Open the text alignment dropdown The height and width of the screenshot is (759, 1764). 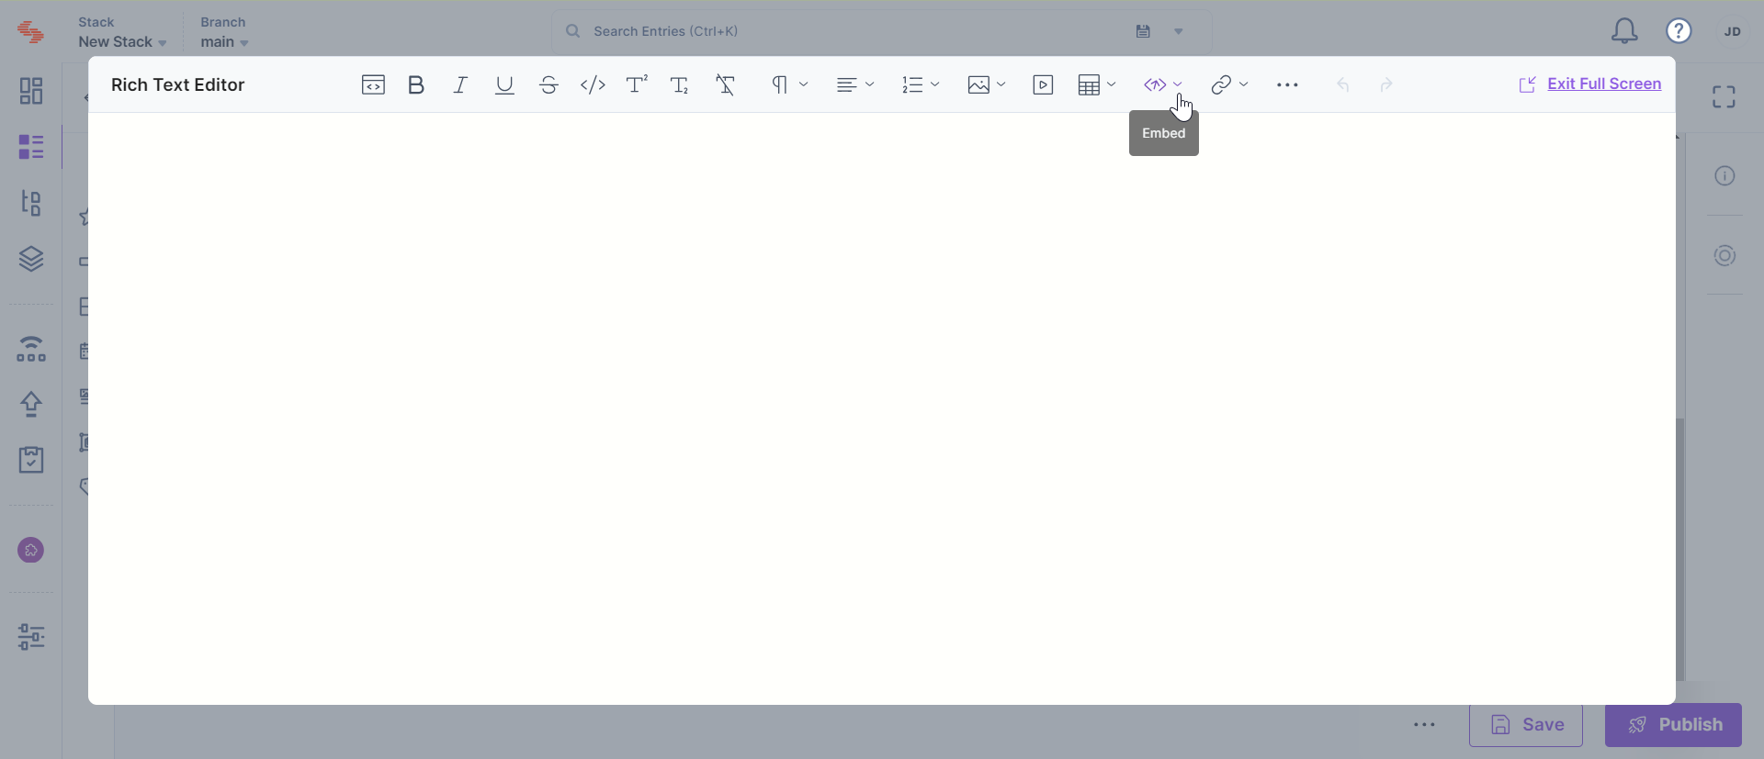855,84
